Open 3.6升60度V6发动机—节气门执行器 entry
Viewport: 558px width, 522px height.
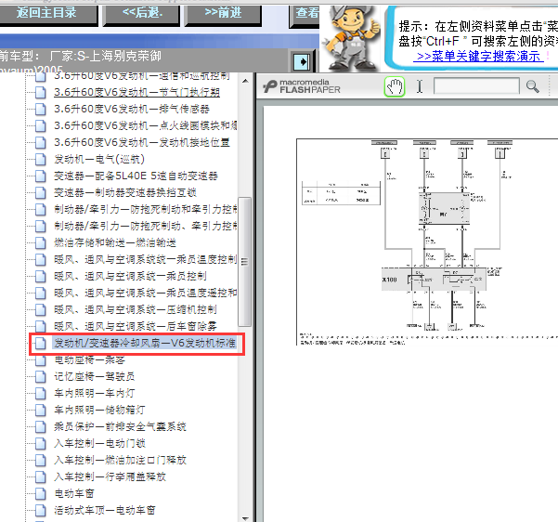point(137,92)
